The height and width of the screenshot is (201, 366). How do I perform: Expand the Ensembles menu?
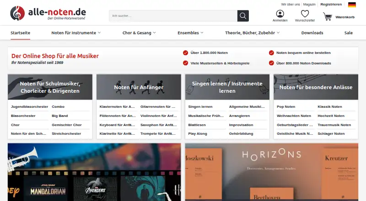190,33
